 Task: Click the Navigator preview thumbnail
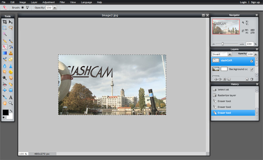pyautogui.click(x=226, y=27)
